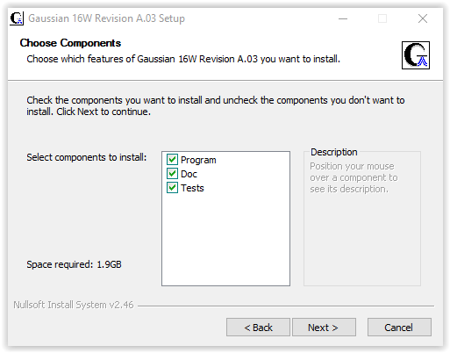Continue with the Next > button

pos(324,328)
